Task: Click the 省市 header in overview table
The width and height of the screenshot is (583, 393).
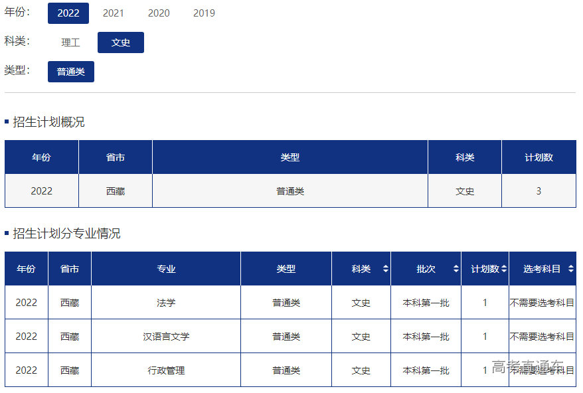Action: tap(116, 157)
